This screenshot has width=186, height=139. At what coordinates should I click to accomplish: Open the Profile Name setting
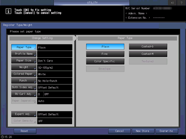pos(24,54)
